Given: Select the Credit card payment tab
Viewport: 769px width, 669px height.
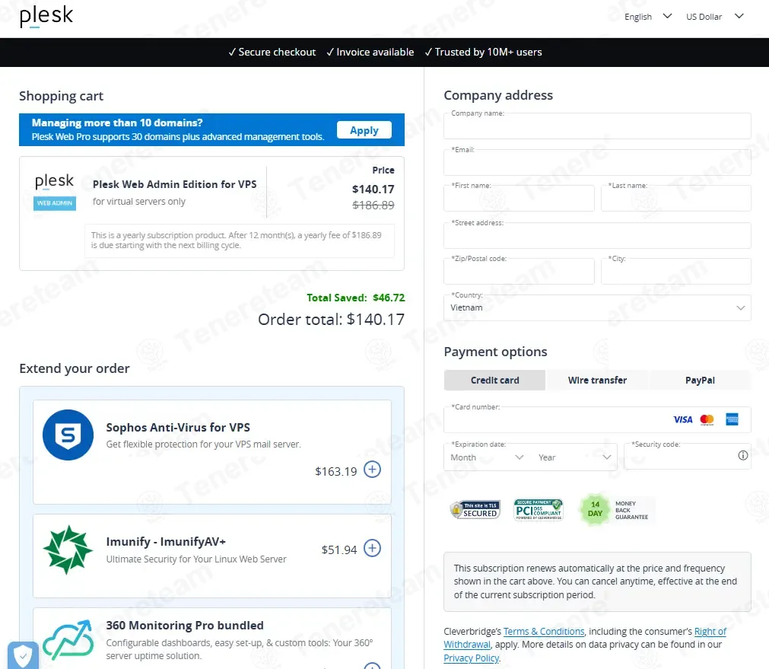Looking at the screenshot, I should pyautogui.click(x=494, y=381).
